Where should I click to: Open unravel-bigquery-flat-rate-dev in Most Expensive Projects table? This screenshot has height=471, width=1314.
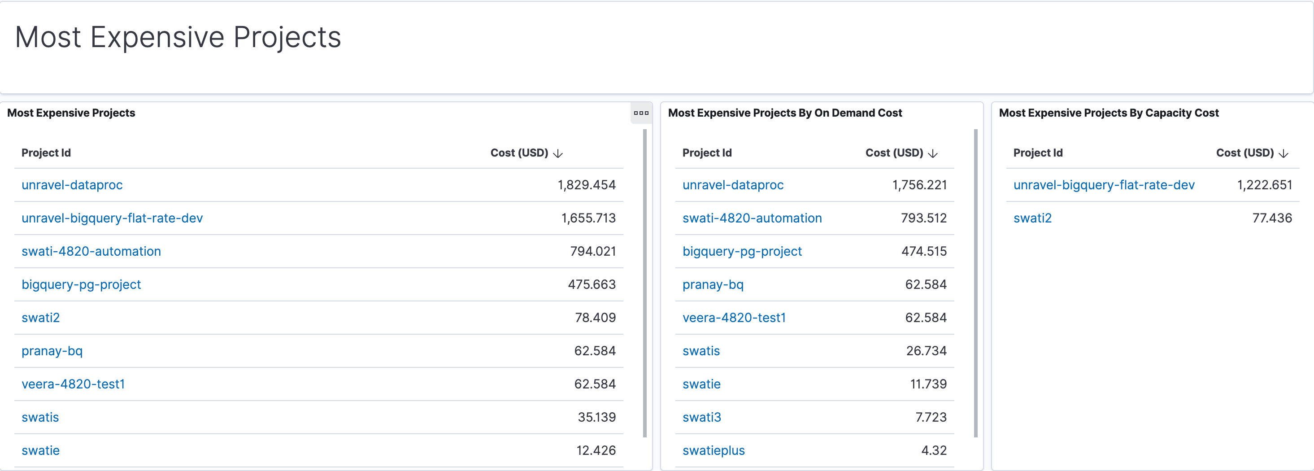(112, 218)
